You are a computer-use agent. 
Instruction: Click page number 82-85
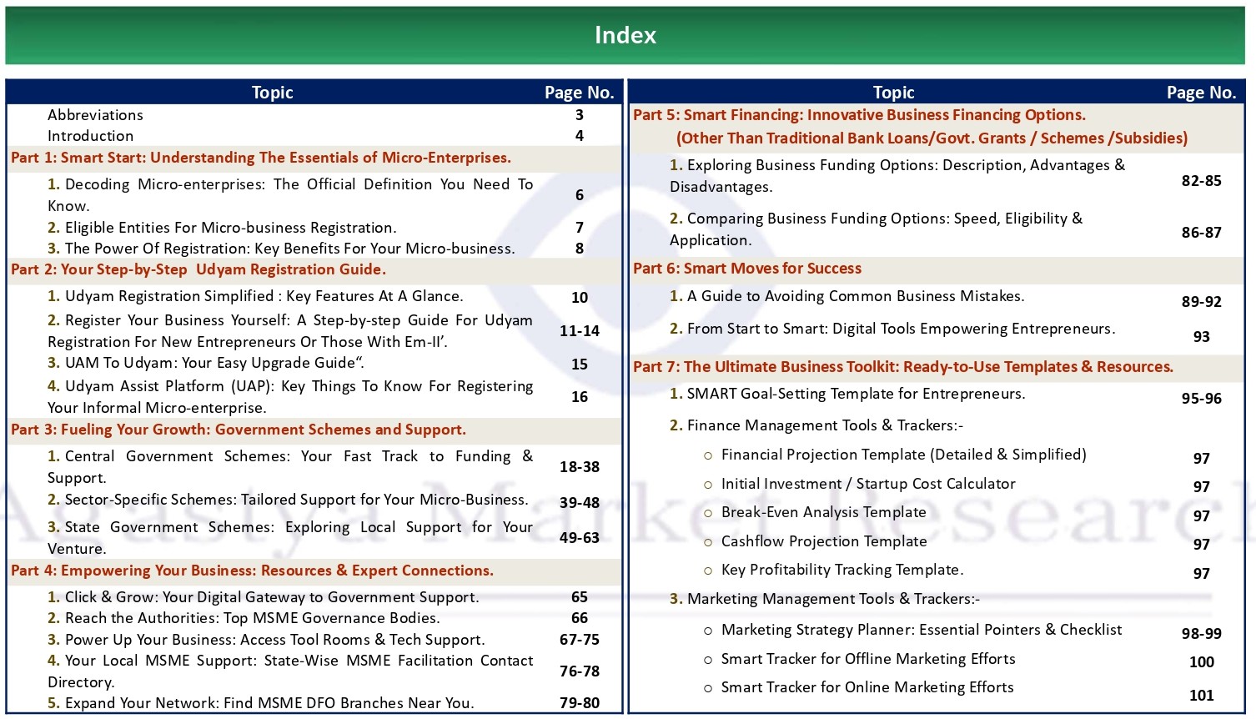point(1201,180)
